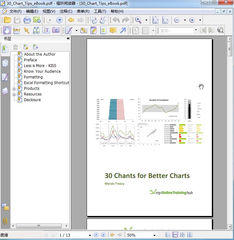Image resolution: width=234 pixels, height=240 pixels.
Task: Switch to single page layout view
Action: tap(168, 235)
